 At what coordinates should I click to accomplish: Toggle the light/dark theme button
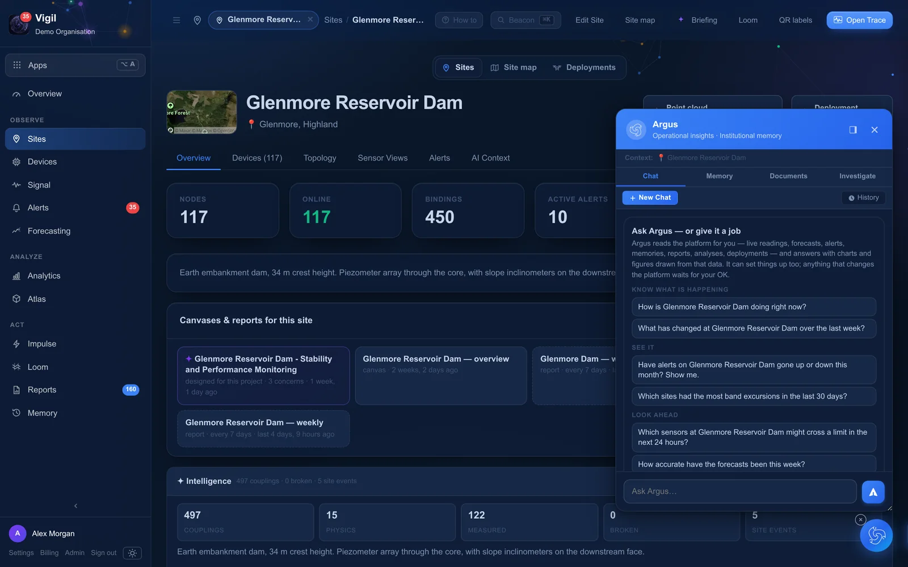[x=132, y=553]
